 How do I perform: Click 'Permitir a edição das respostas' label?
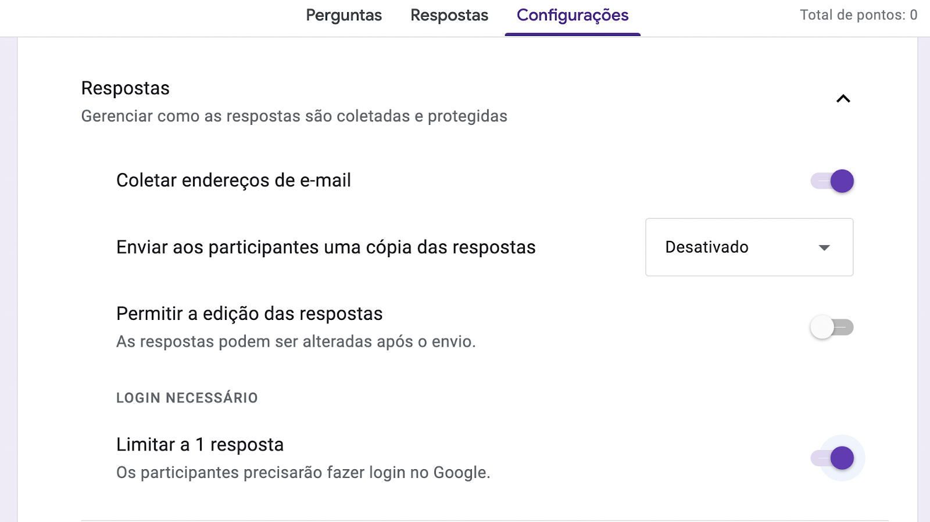click(249, 314)
